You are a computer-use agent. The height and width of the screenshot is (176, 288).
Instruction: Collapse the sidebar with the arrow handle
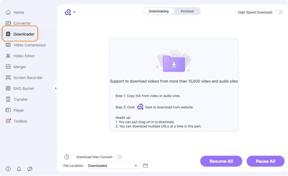[x=56, y=88]
